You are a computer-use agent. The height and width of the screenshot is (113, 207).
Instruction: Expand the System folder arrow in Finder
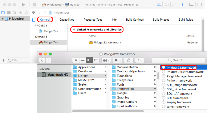(x=105, y=84)
